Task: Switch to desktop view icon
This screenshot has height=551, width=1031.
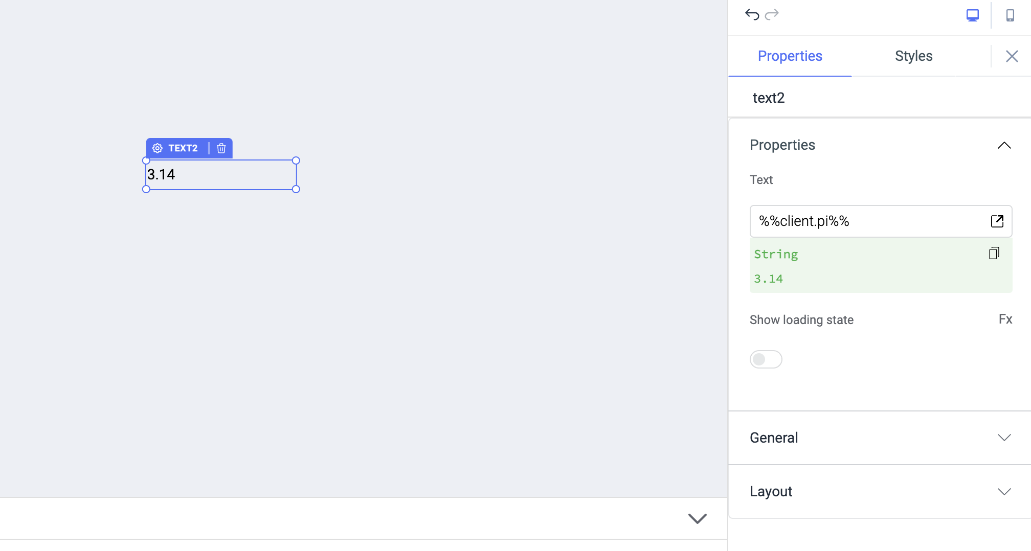Action: 972,15
